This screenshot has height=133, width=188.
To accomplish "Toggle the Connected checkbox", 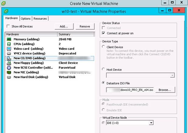I will coord(103,28).
